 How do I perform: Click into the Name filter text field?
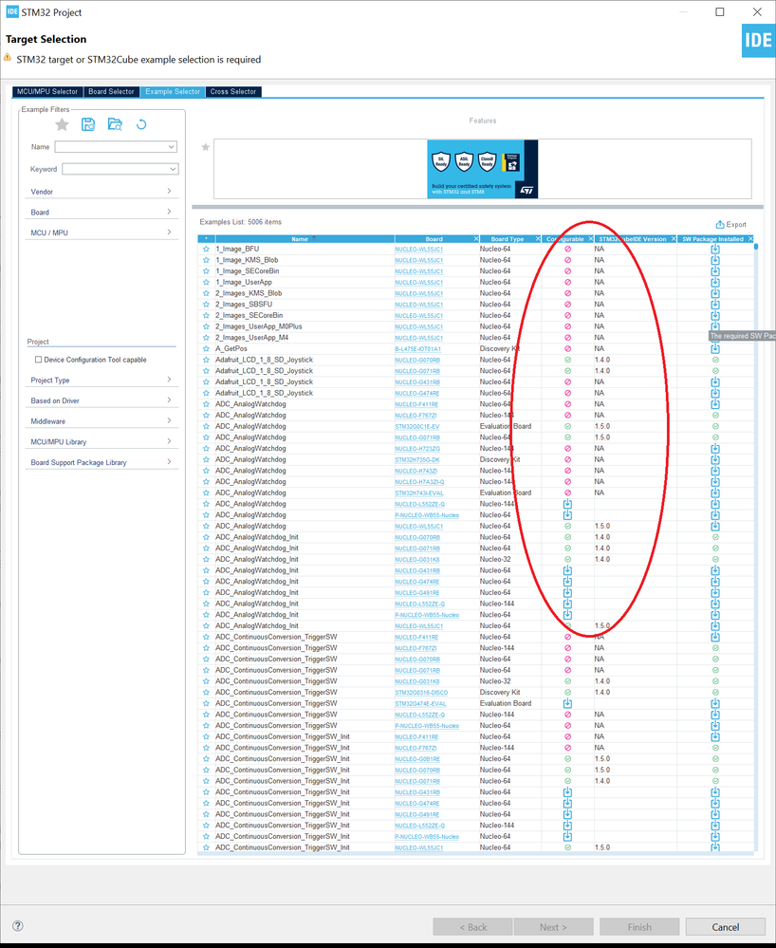[110, 147]
